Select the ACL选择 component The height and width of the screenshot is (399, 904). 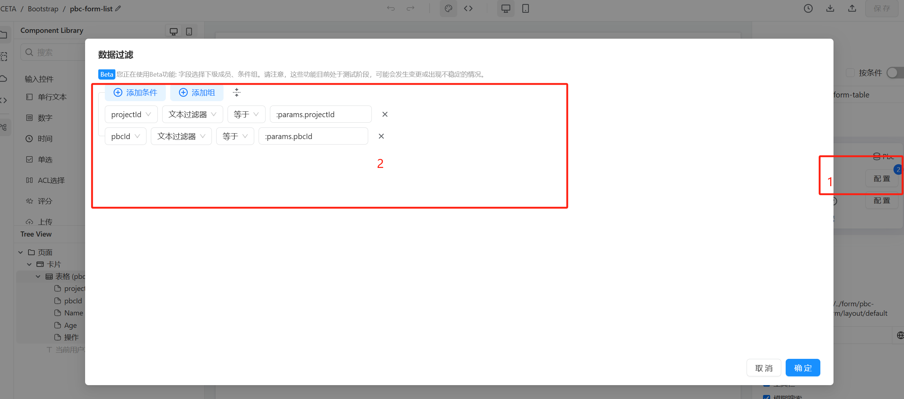tap(45, 180)
